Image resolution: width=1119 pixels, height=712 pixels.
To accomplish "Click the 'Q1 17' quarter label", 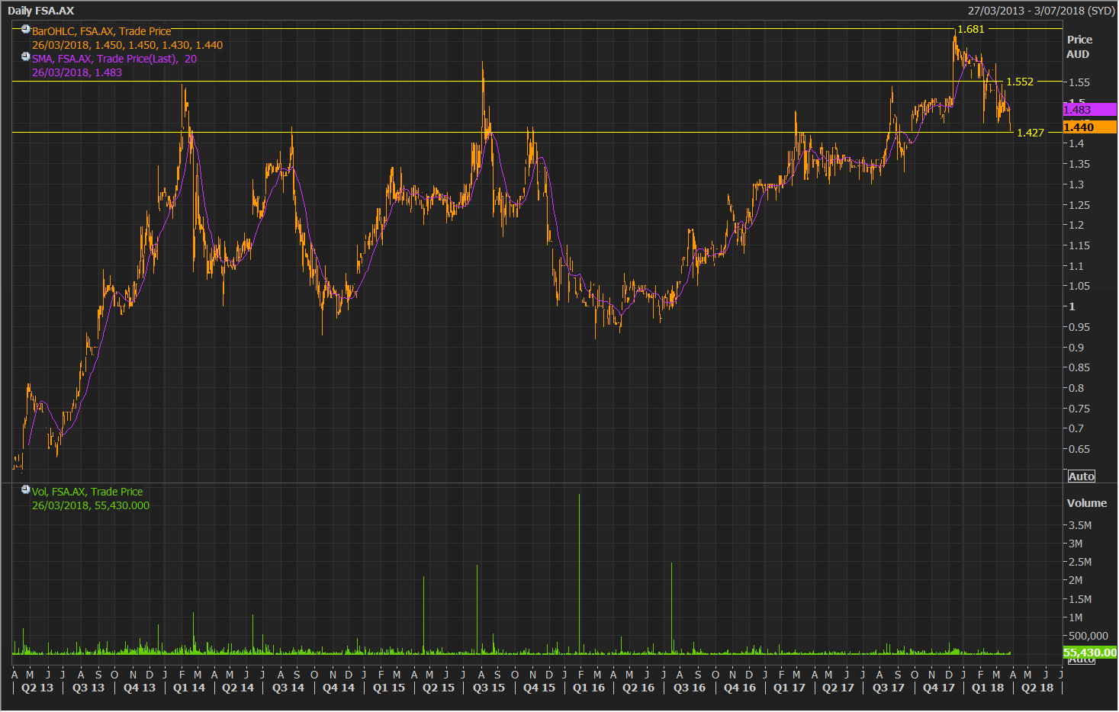I will point(789,688).
